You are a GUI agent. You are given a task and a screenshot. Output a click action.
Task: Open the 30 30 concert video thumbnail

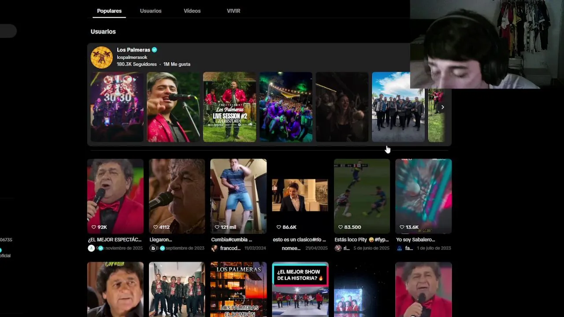click(x=117, y=107)
